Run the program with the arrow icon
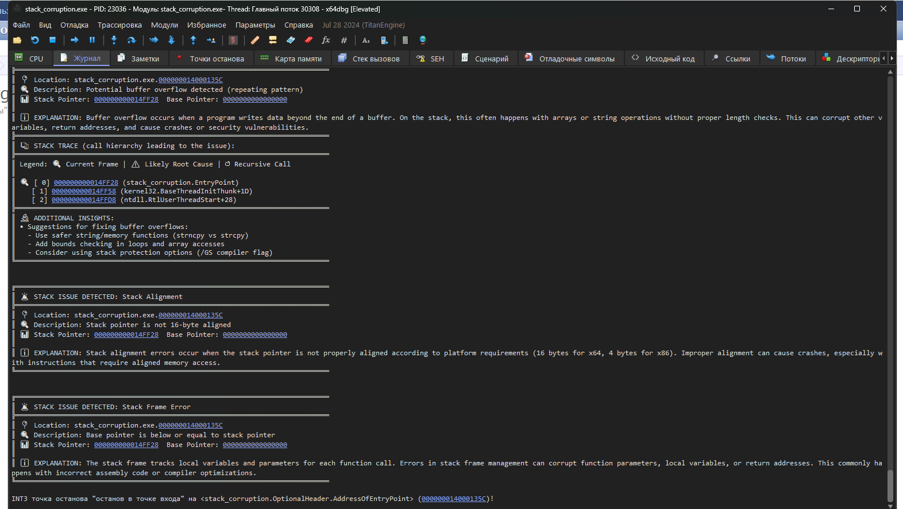903x509 pixels. (75, 40)
